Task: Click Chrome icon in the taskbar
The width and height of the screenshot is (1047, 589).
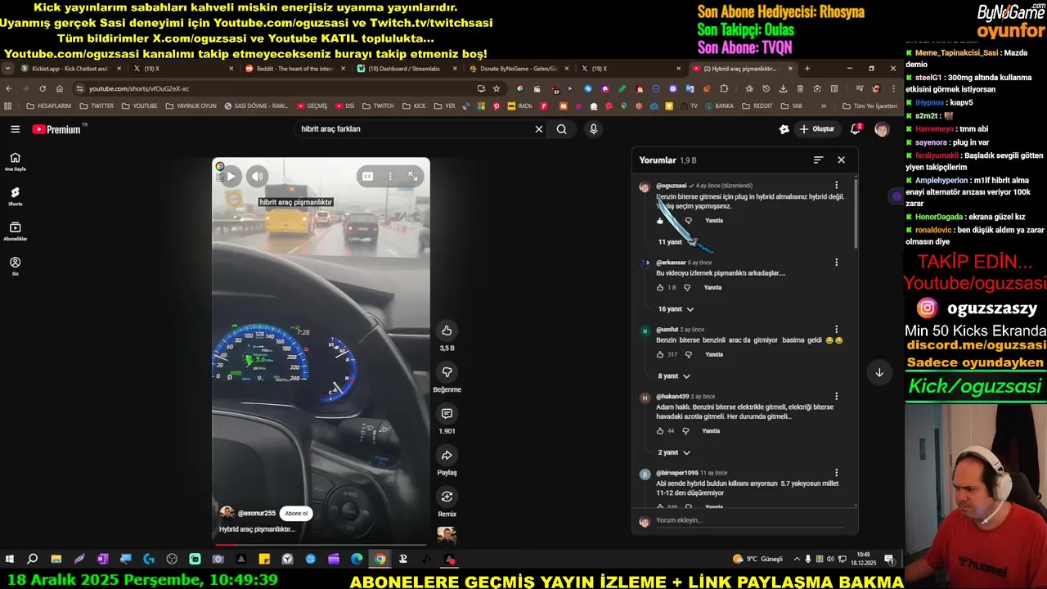Action: point(380,560)
